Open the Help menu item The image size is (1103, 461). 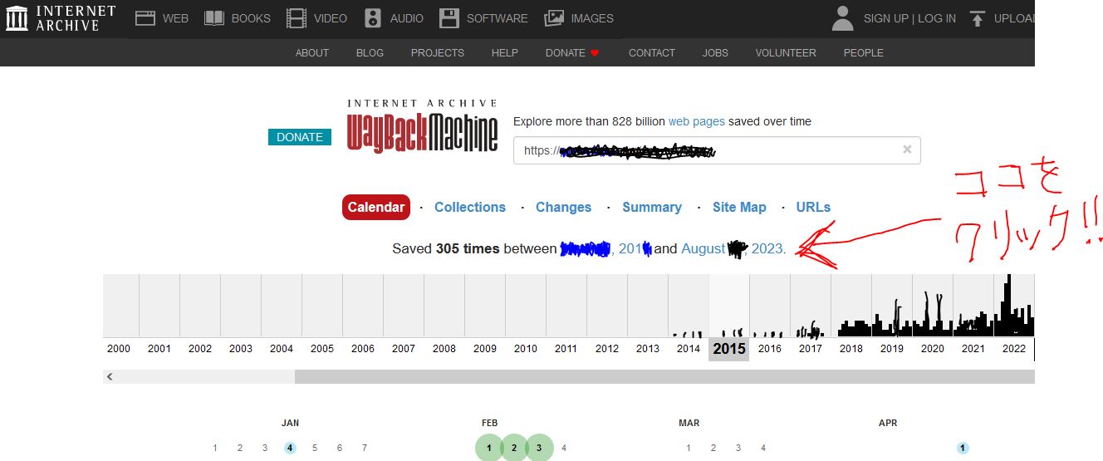505,52
